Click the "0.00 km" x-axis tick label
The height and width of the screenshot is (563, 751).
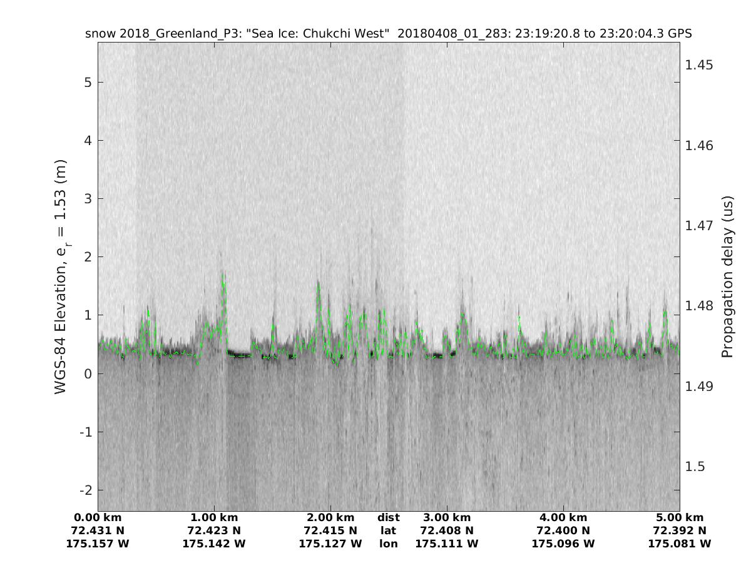pyautogui.click(x=98, y=517)
